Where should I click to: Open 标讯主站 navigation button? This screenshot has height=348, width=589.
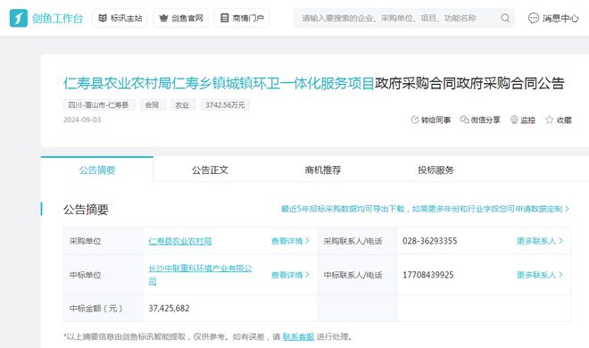pyautogui.click(x=120, y=18)
